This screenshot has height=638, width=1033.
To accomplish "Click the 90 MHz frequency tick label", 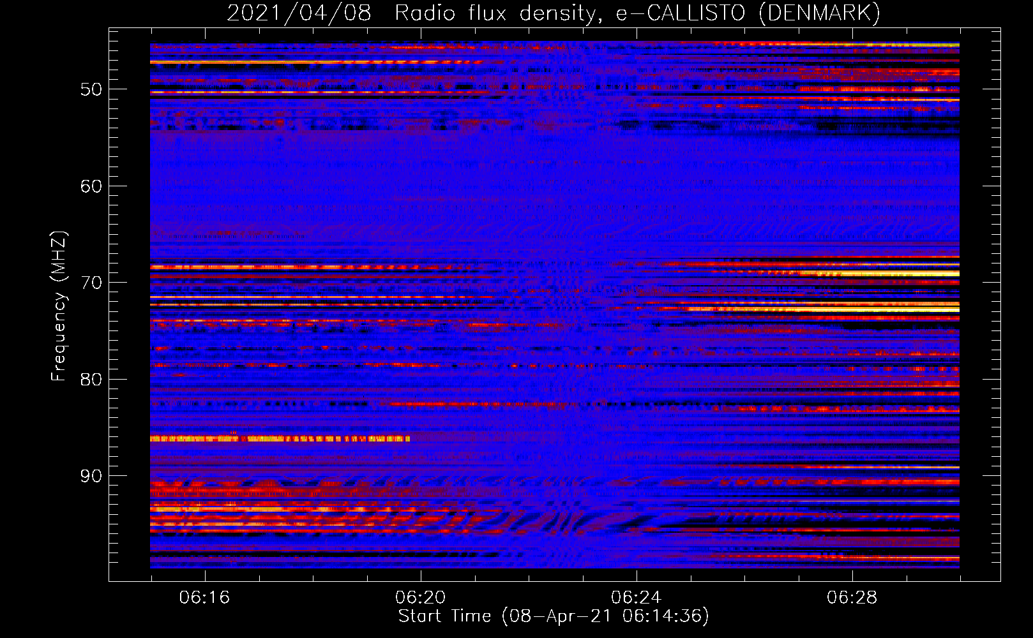I will [x=91, y=477].
